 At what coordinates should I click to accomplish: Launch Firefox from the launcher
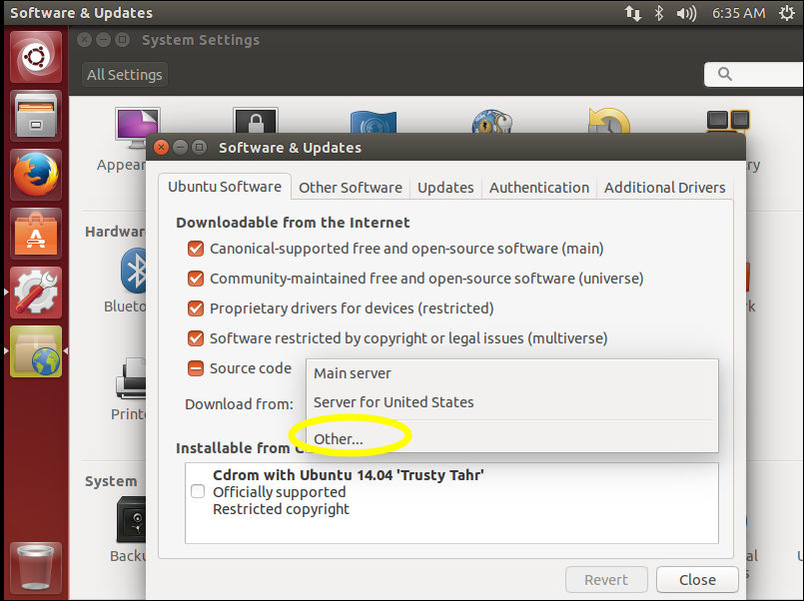[x=36, y=175]
